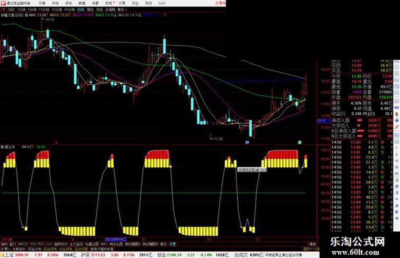Click the MA120: 14.10 indicator label
The image size is (400, 258).
click(x=130, y=15)
